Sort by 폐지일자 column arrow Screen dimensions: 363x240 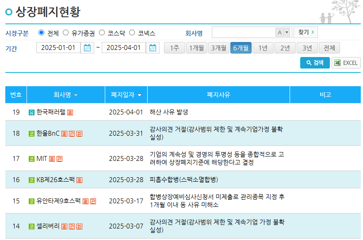tap(139, 95)
